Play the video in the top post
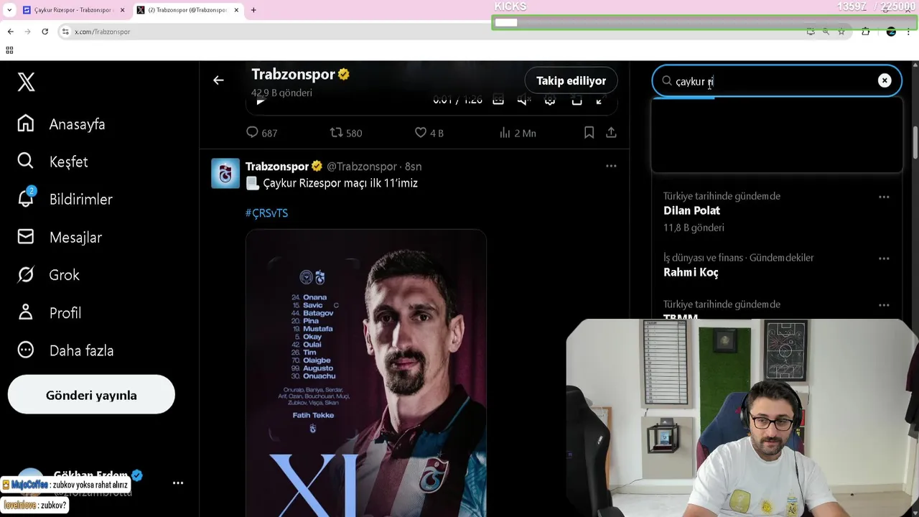Screen dimensions: 919x517 pyautogui.click(x=261, y=101)
